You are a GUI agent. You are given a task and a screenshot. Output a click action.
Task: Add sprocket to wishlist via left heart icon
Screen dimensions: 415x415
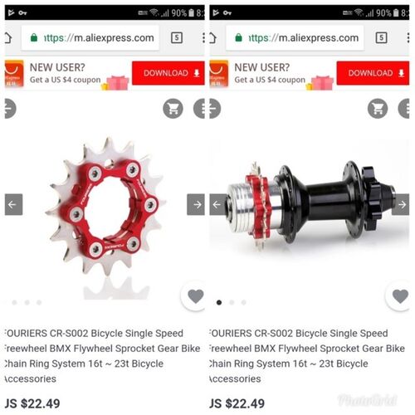point(195,296)
